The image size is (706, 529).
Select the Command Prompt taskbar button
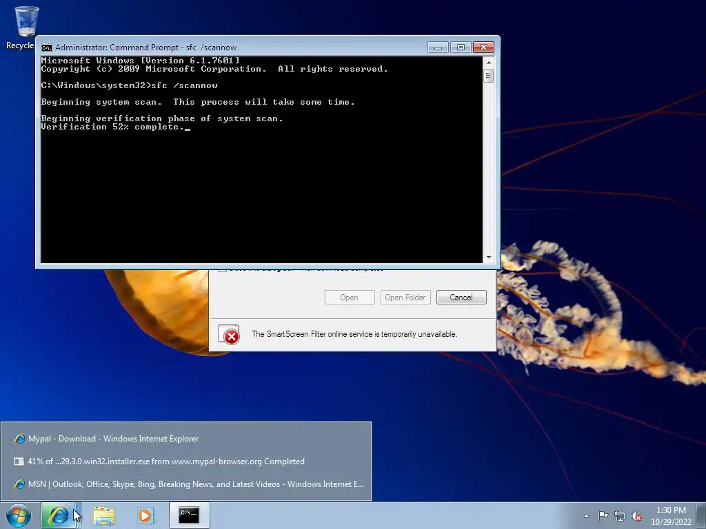189,515
